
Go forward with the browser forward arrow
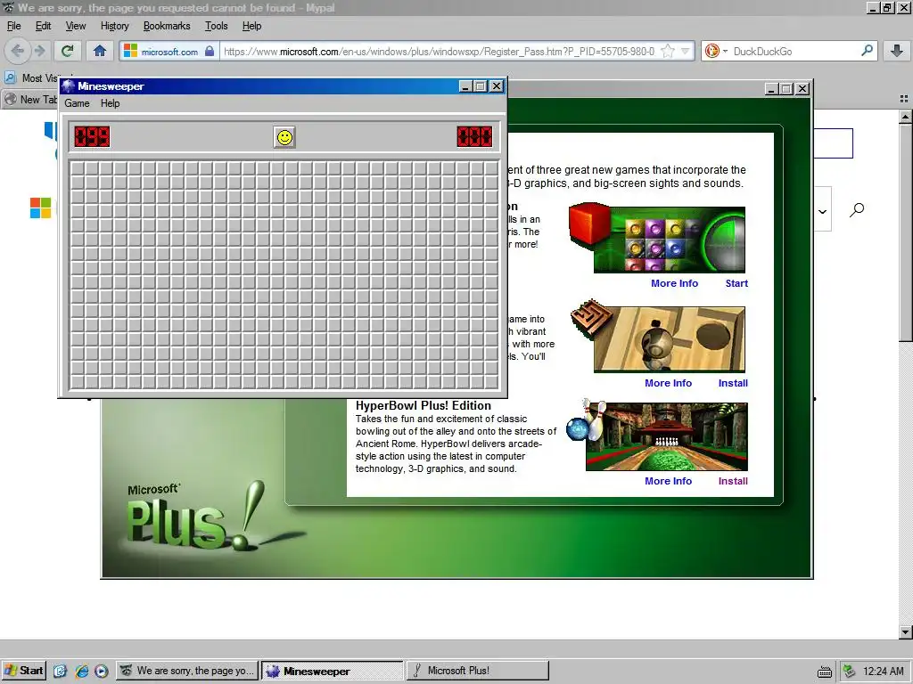click(39, 51)
